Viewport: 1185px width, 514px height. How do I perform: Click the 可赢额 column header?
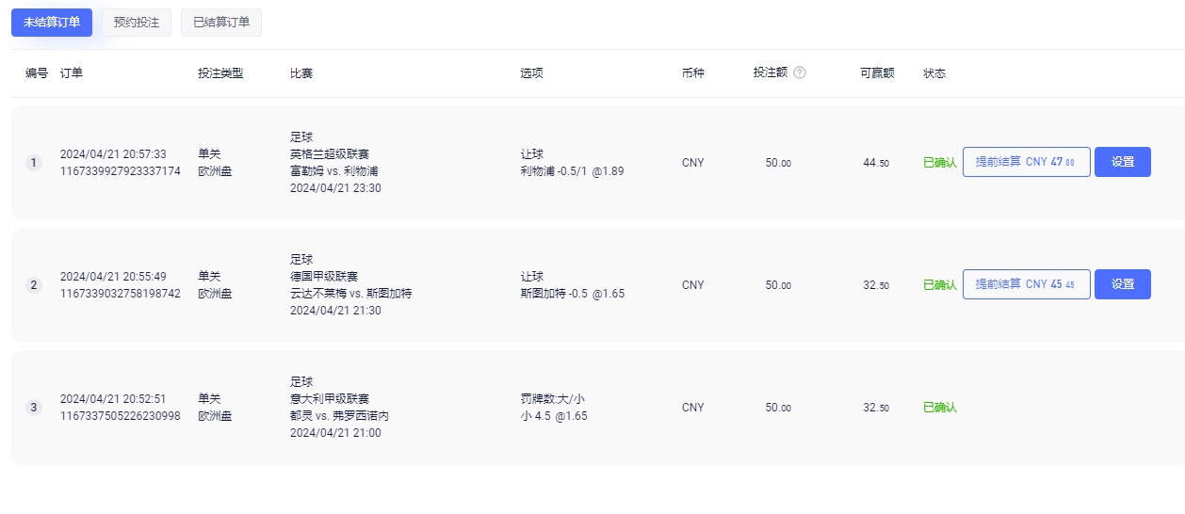coord(877,73)
